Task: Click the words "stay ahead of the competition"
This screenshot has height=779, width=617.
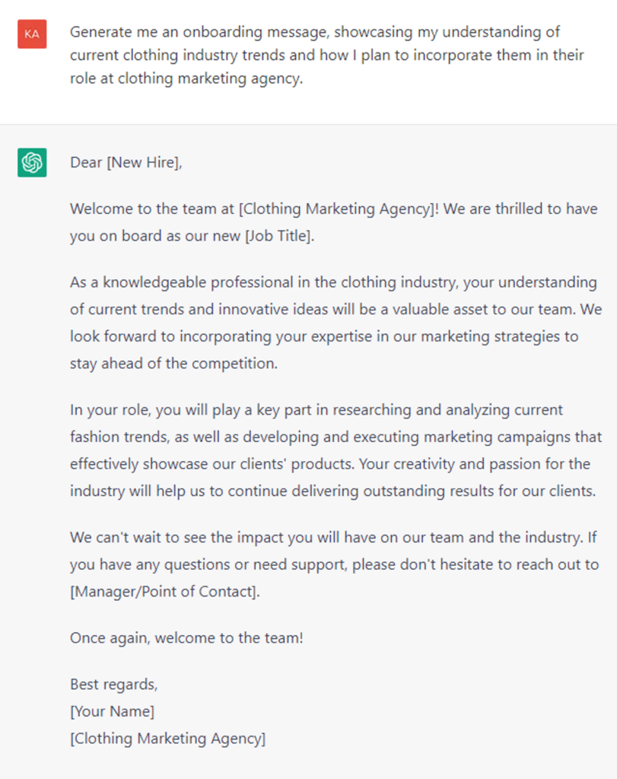Action: point(174,363)
